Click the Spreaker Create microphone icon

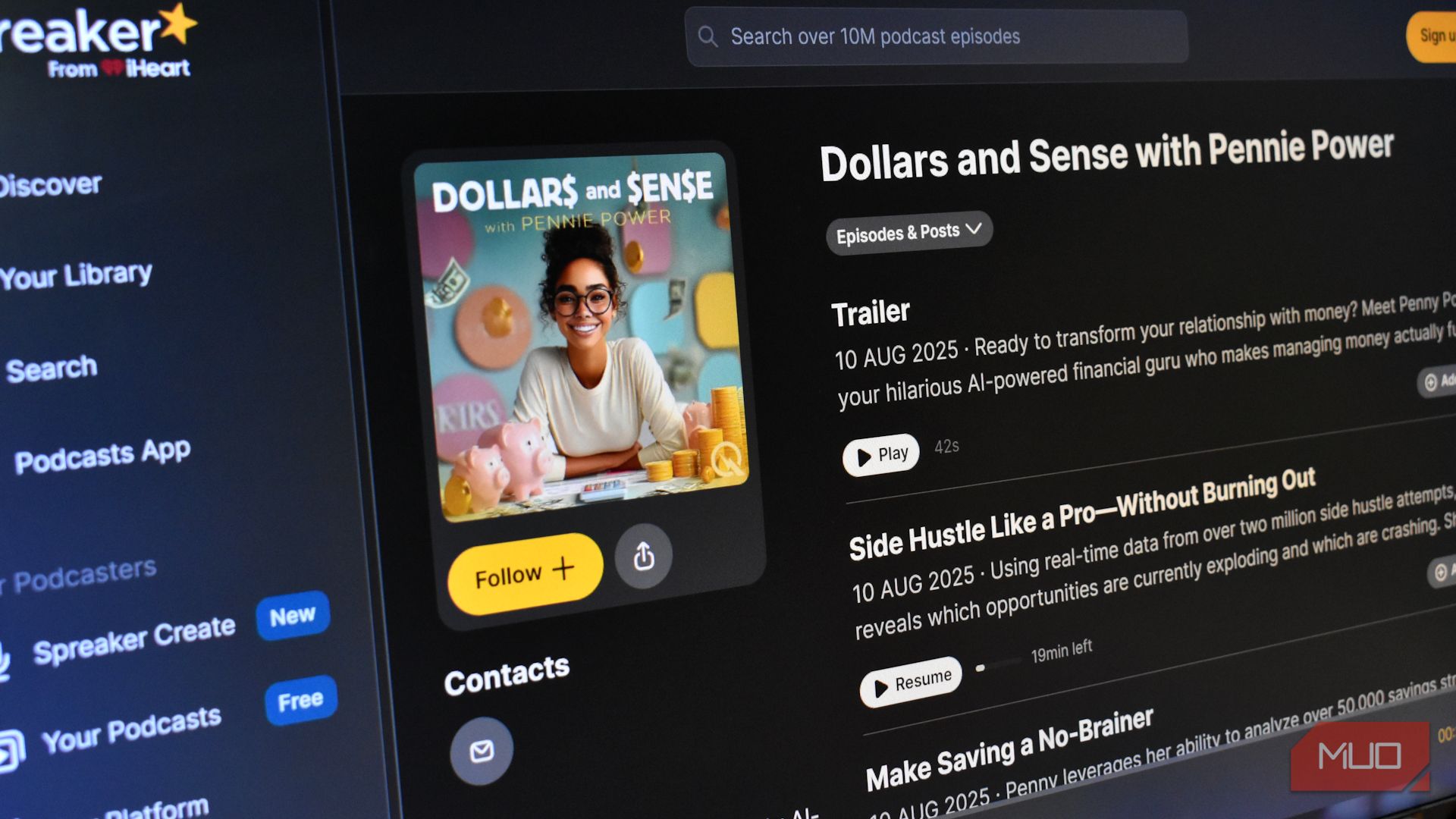click(5, 661)
